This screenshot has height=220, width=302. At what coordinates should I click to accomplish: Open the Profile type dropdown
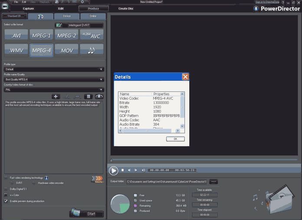(54, 69)
